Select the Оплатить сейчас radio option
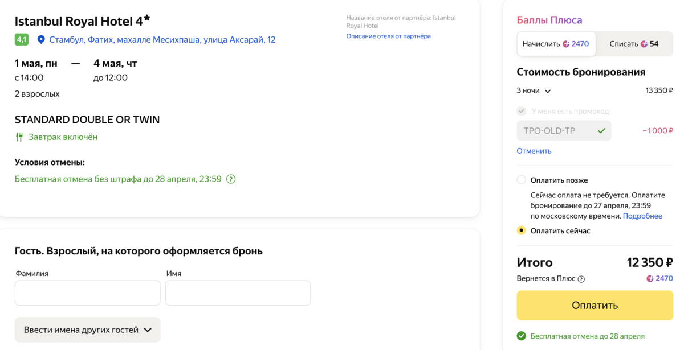This screenshot has width=684, height=350. click(521, 230)
